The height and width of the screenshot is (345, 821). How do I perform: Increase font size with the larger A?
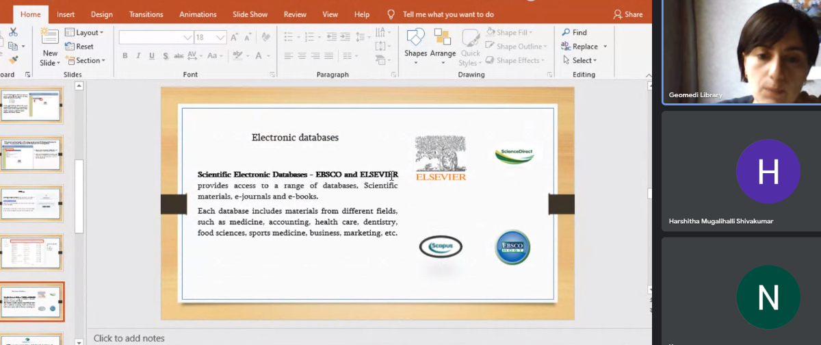point(235,37)
